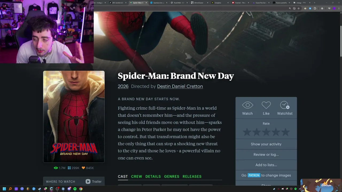Rate the film three stars
The height and width of the screenshot is (192, 342).
tap(266, 132)
